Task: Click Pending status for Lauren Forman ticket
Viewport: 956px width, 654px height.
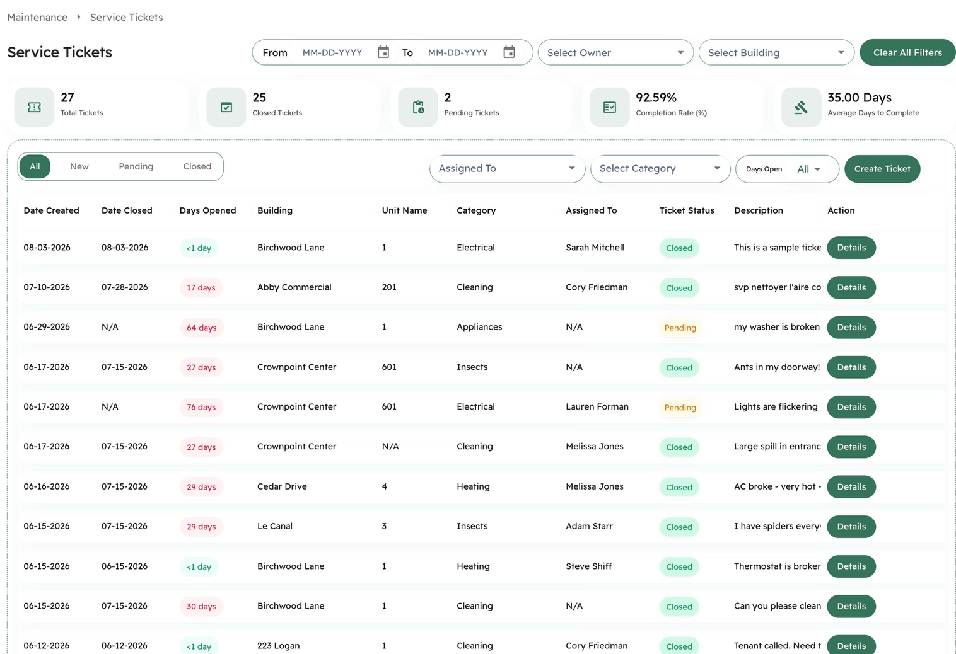Action: tap(680, 408)
